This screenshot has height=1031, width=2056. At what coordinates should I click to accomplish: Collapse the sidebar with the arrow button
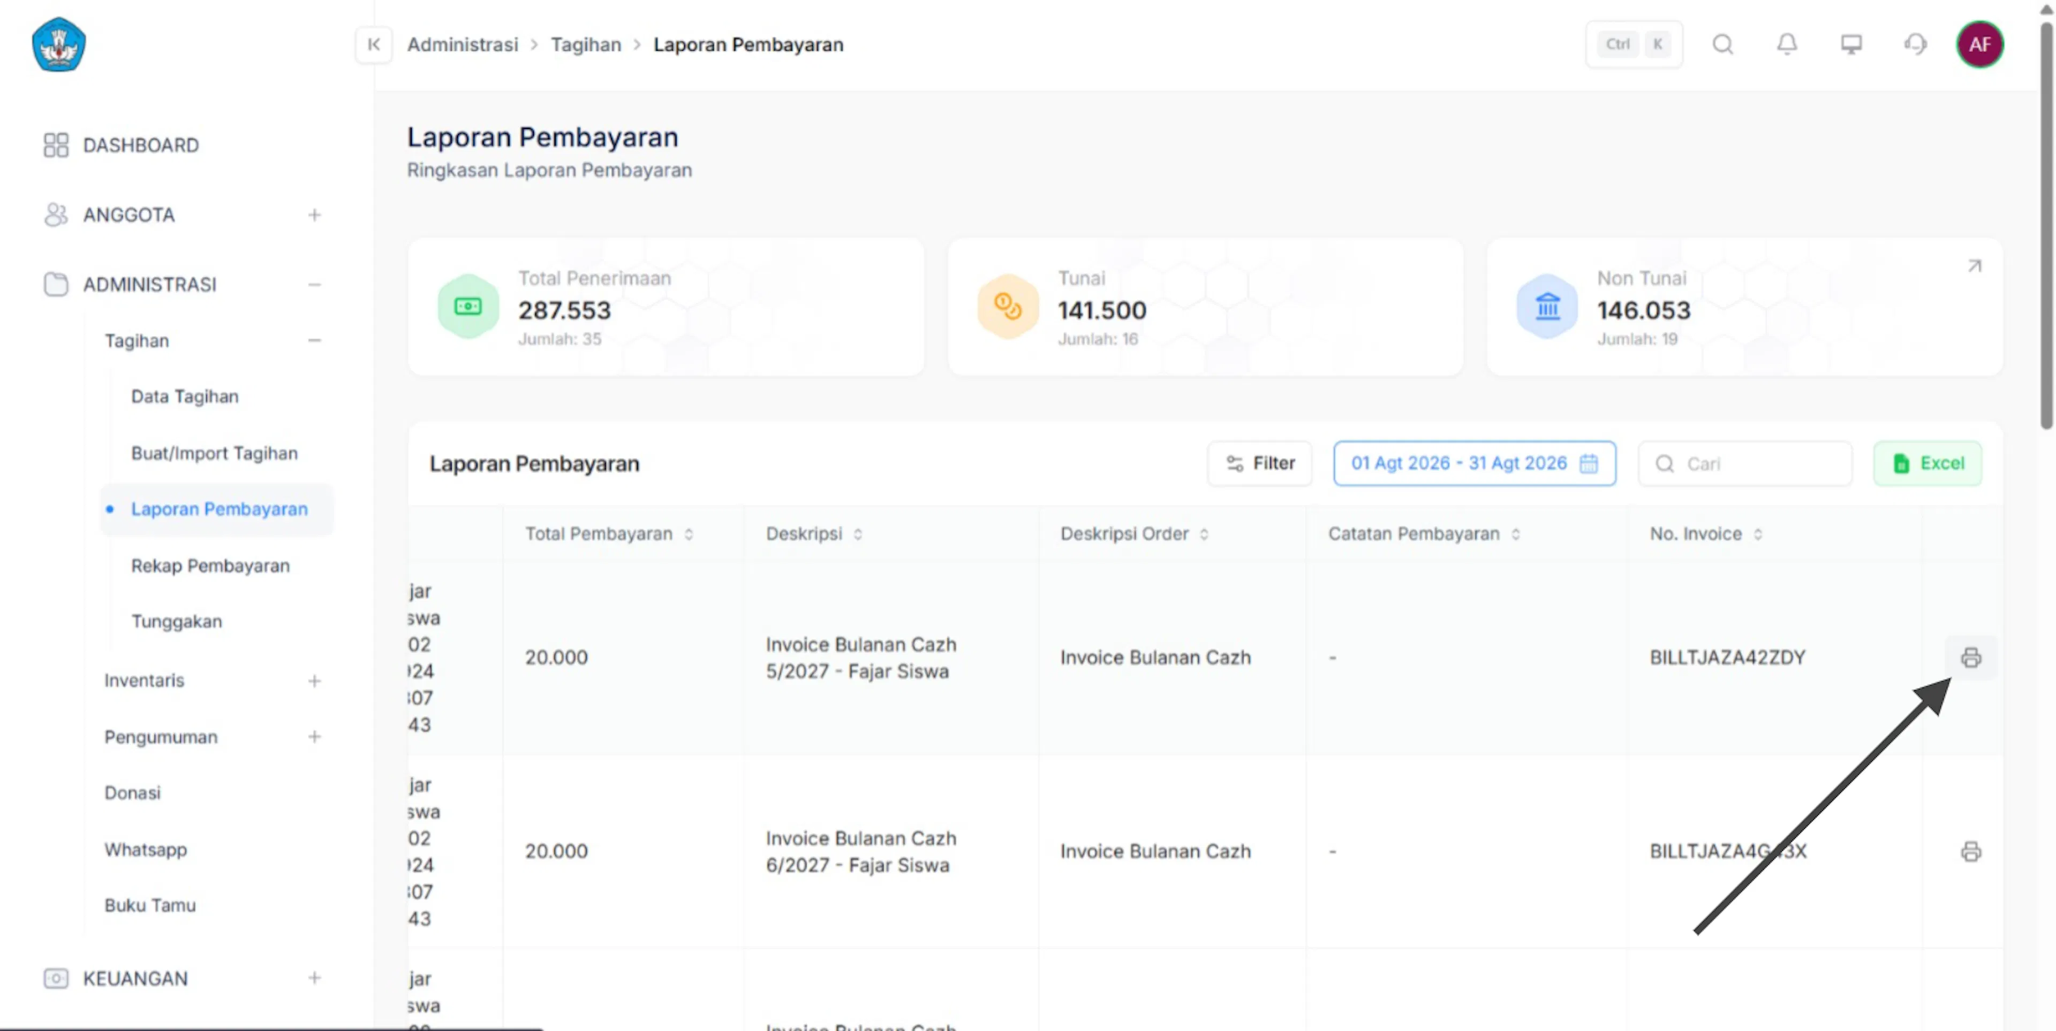[374, 44]
